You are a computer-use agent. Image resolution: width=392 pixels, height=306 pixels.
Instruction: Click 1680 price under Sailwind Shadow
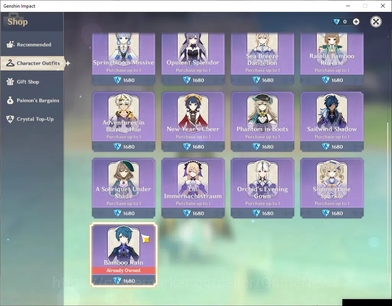pyautogui.click(x=337, y=146)
